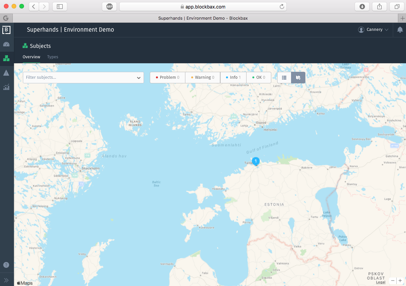Go back in Safari browser

coord(34,7)
